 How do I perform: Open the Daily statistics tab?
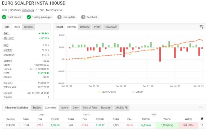pos(76,107)
